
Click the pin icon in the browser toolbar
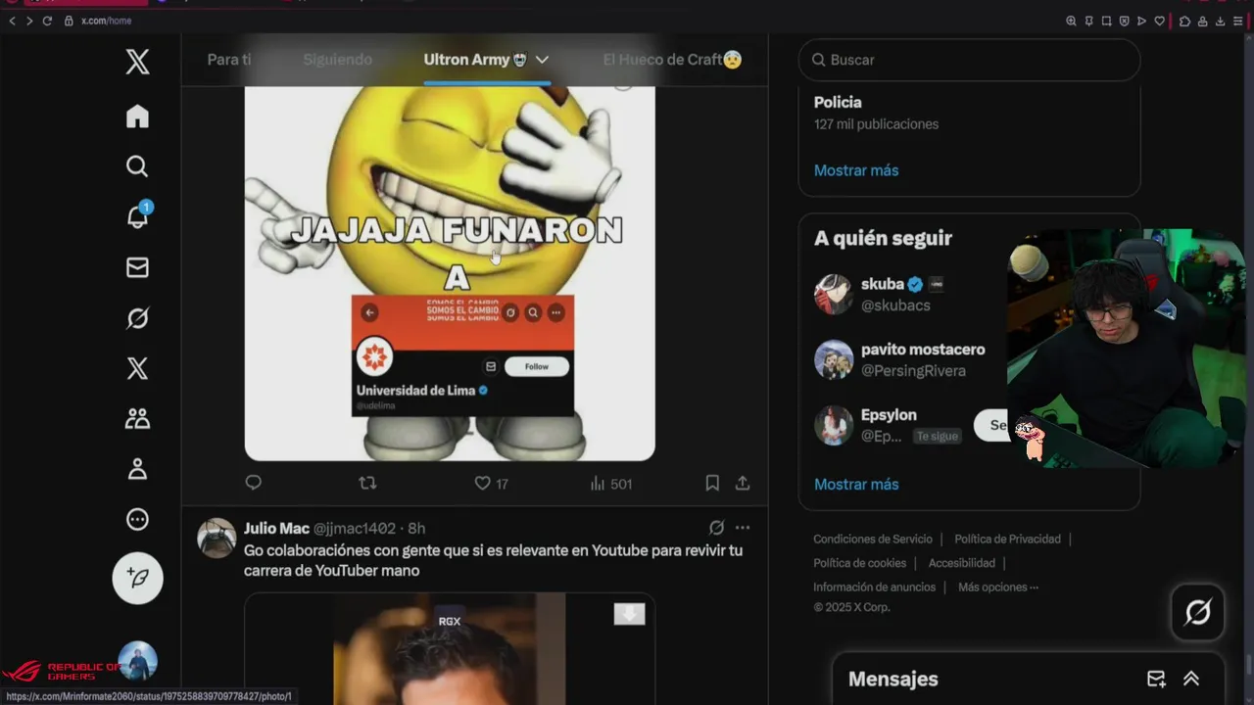click(1088, 21)
